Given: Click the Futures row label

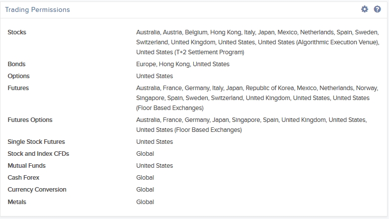Looking at the screenshot, I should tap(18, 88).
